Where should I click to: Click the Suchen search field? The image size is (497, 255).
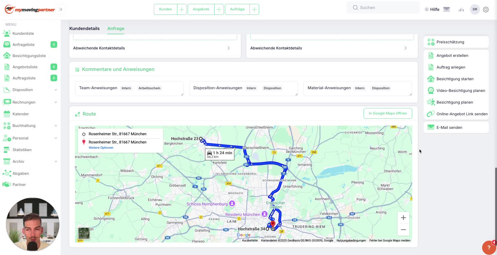click(x=383, y=8)
